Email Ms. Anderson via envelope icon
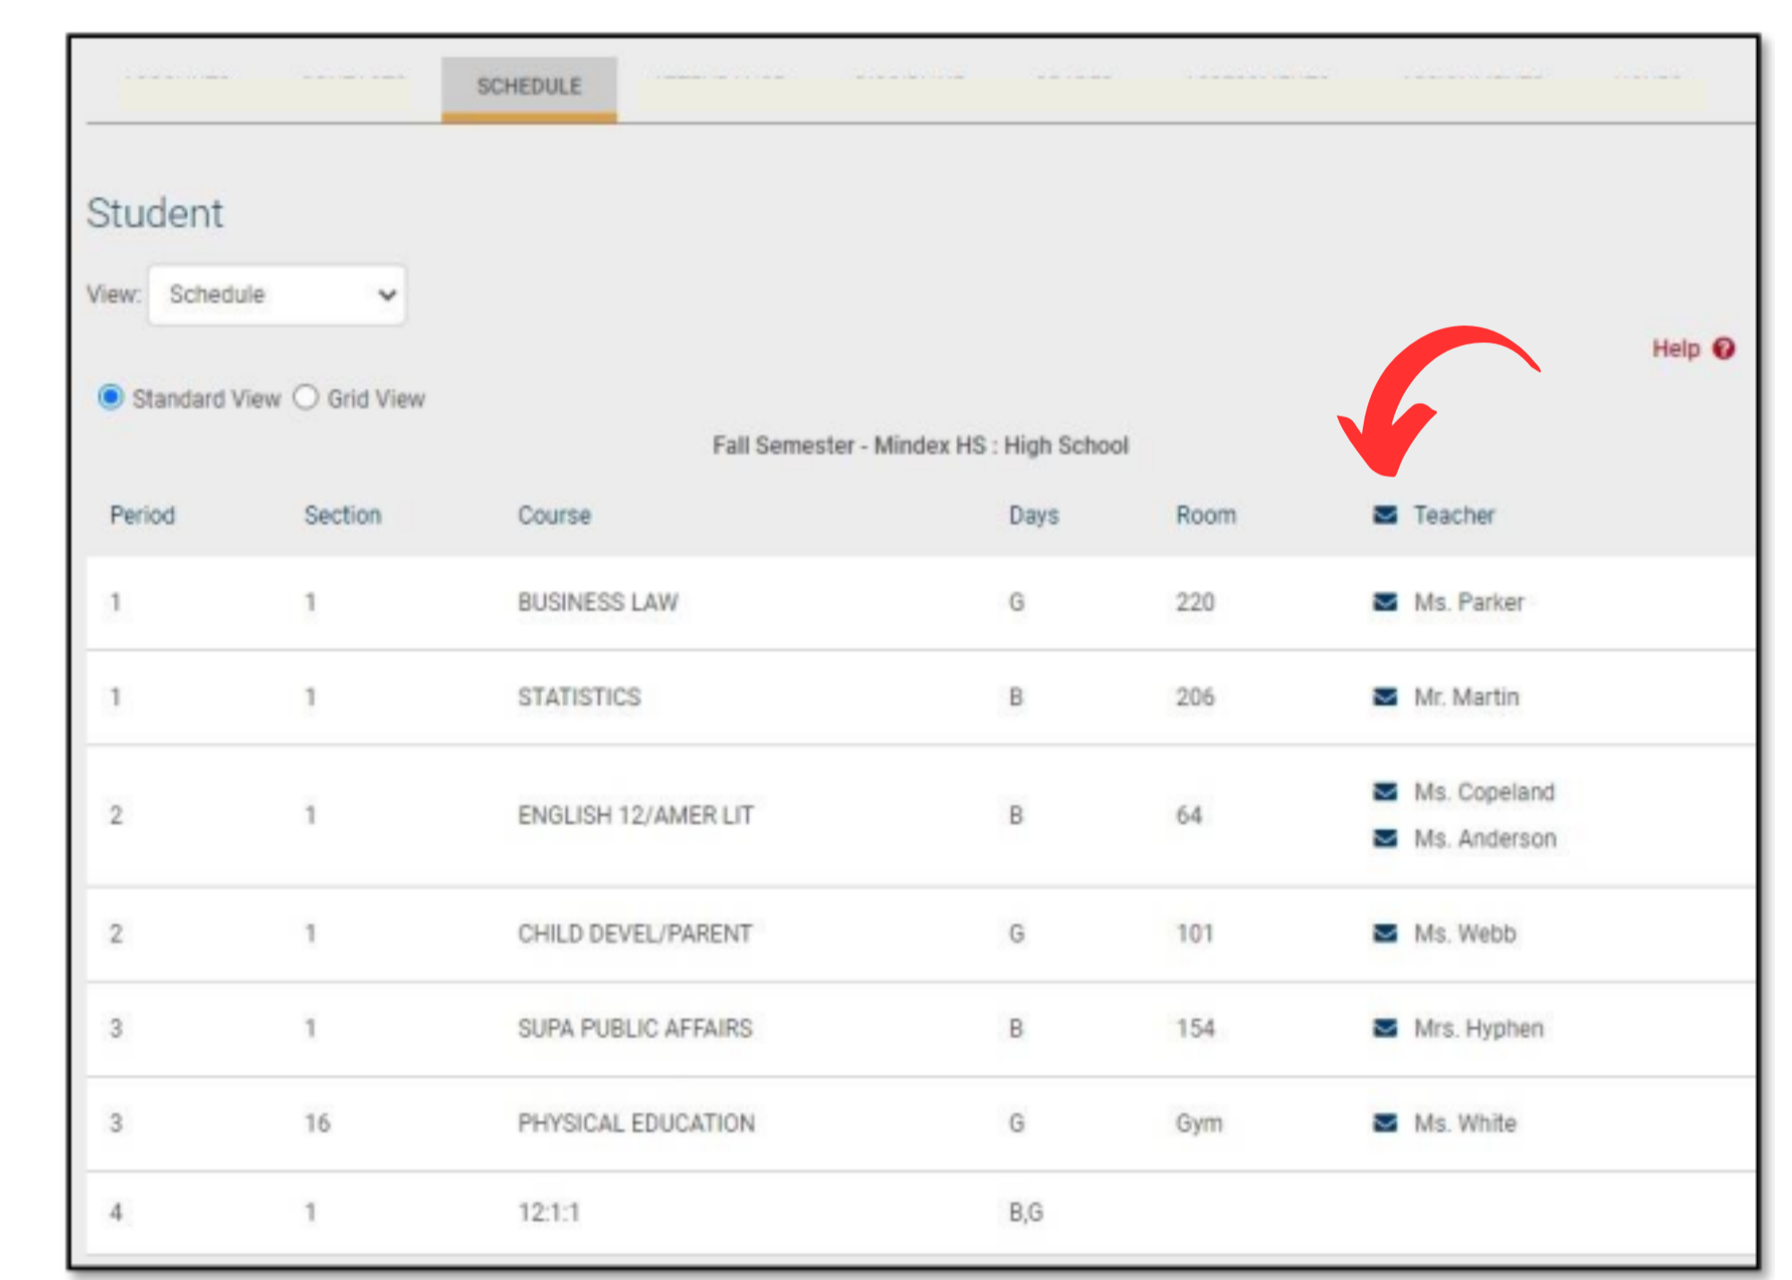The width and height of the screenshot is (1792, 1280). 1385,838
